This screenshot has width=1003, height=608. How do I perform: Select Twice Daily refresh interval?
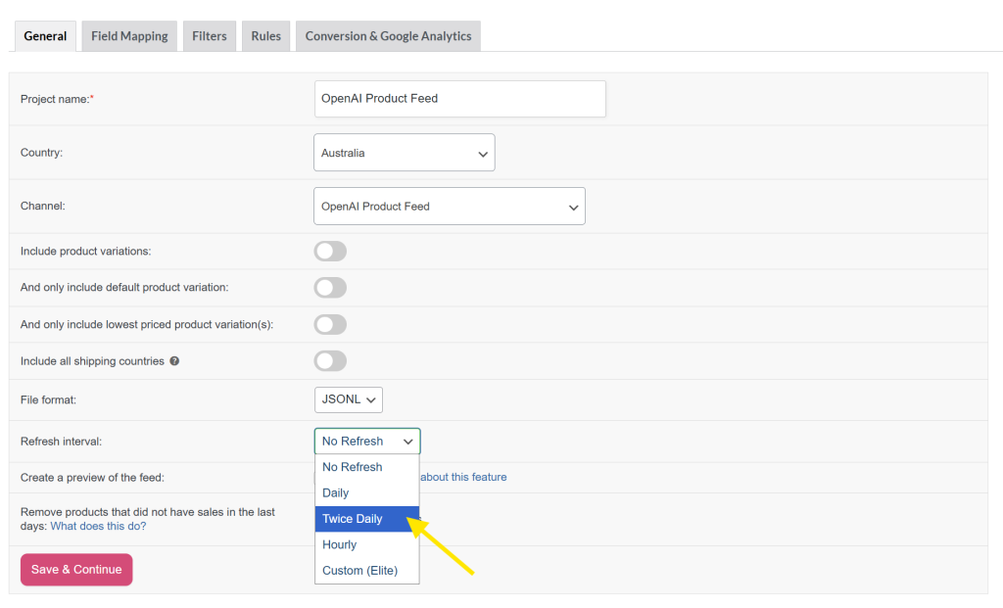pyautogui.click(x=353, y=518)
